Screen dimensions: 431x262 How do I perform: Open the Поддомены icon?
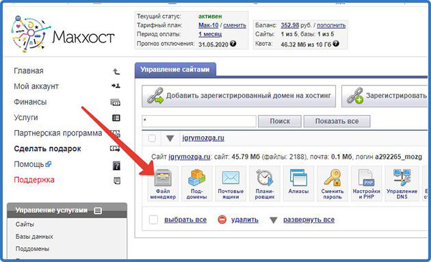click(x=196, y=183)
